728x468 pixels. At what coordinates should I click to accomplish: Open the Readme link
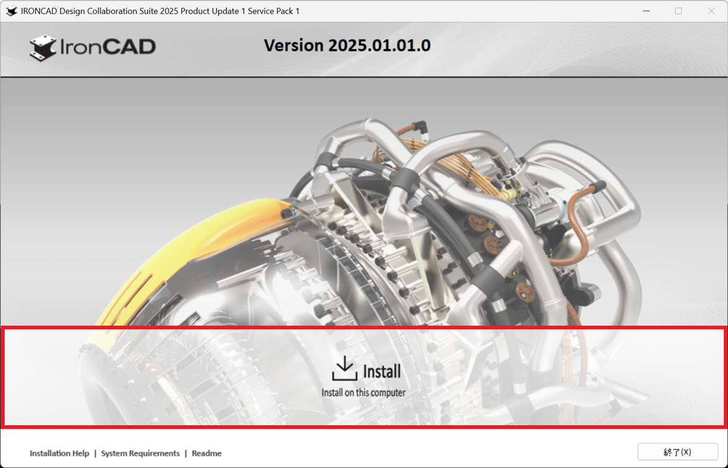(207, 453)
